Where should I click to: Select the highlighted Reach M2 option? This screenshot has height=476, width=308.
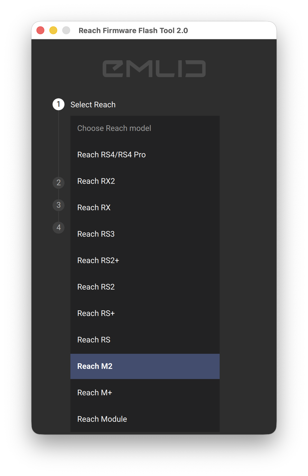145,366
